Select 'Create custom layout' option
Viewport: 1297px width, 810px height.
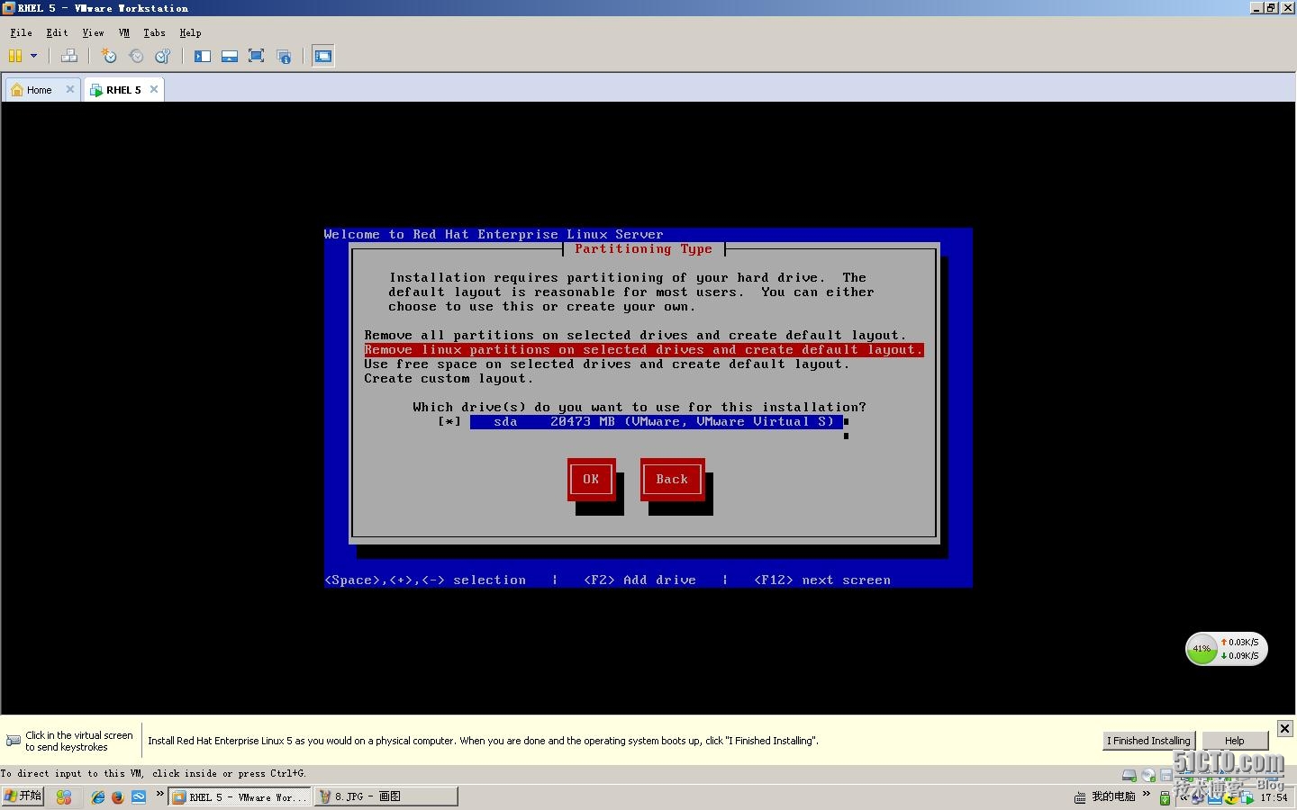pyautogui.click(x=449, y=378)
